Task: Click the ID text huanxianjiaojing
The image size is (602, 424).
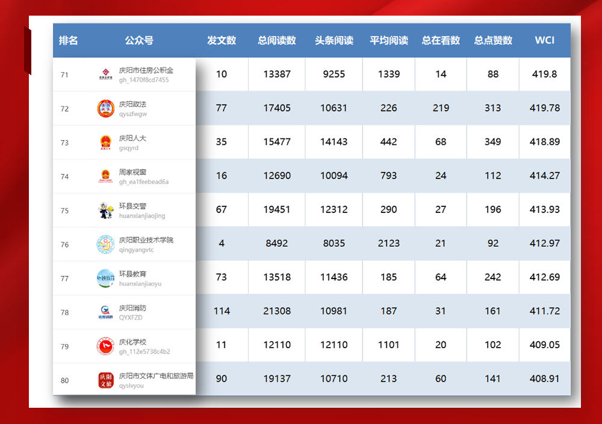Action: (x=142, y=216)
